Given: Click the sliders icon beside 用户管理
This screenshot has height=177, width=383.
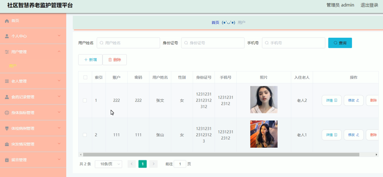Looking at the screenshot, I should pos(7,52).
